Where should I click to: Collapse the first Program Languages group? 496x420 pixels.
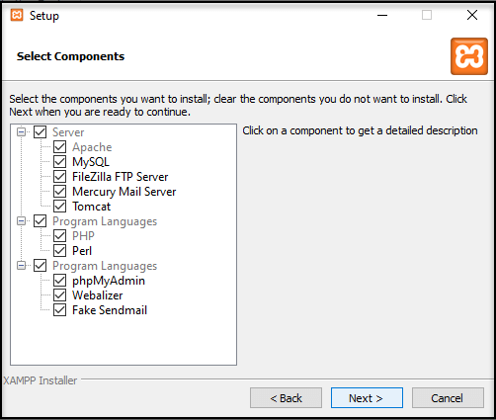click(21, 221)
